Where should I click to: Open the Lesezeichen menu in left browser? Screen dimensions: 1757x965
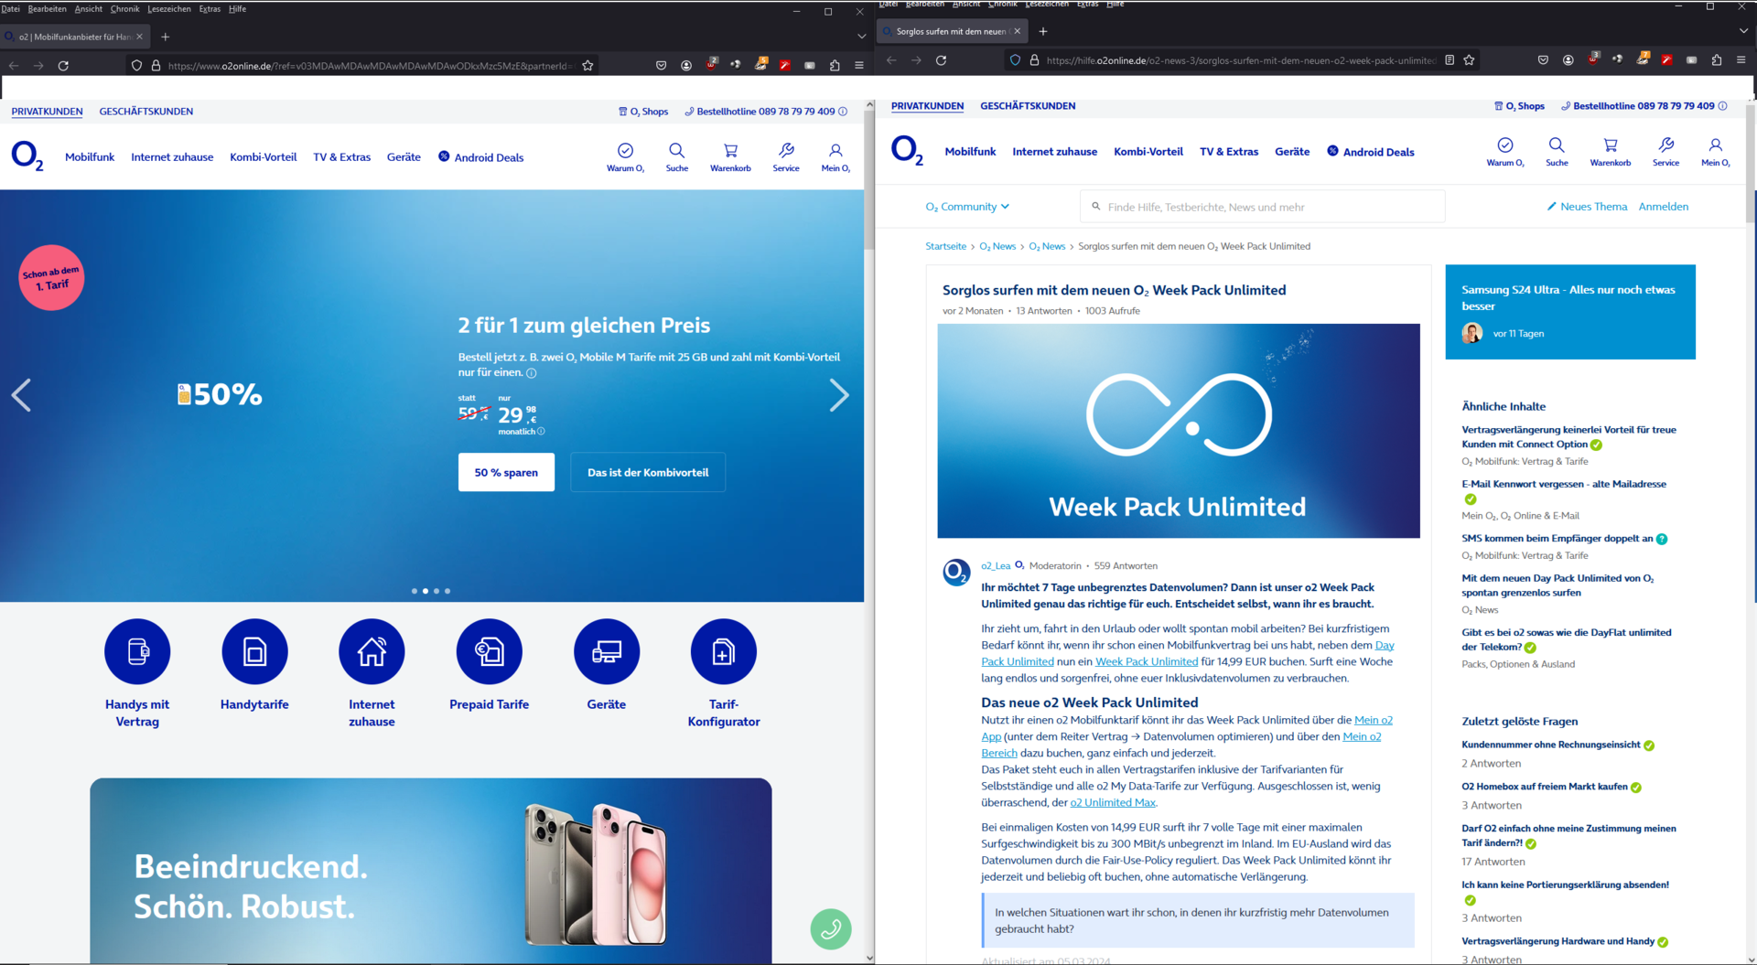tap(169, 9)
